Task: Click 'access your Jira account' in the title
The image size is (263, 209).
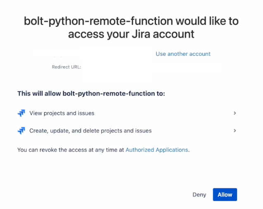Action: point(131,34)
